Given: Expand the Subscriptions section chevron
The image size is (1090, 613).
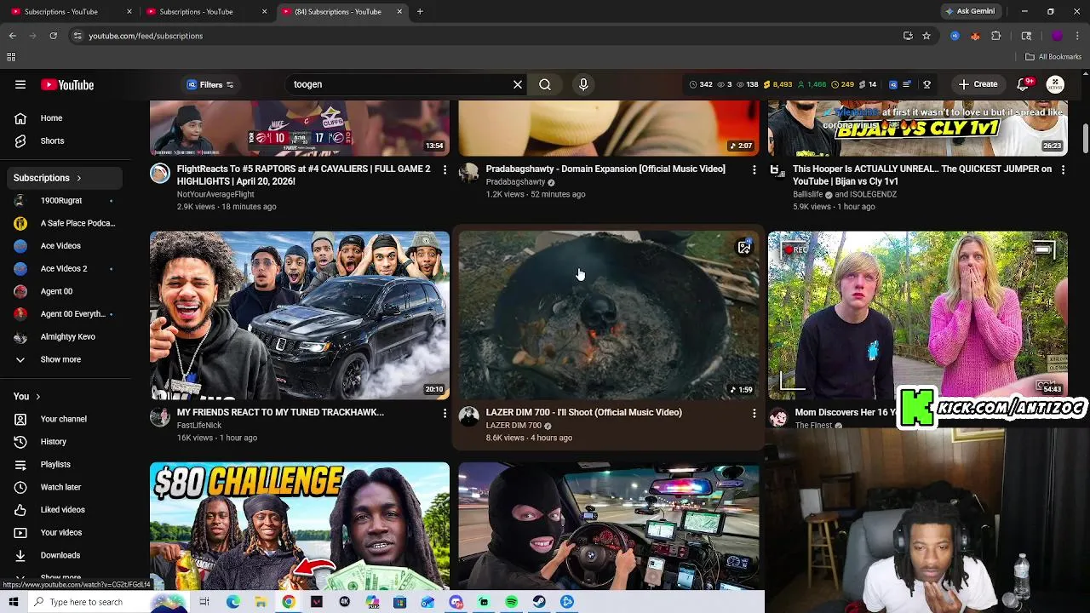Looking at the screenshot, I should (79, 178).
